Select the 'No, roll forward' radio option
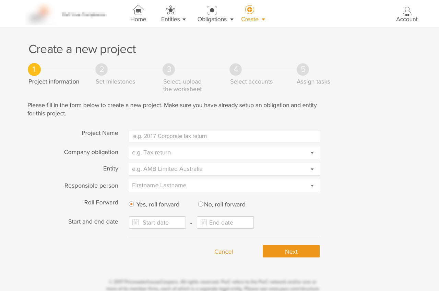This screenshot has width=439, height=291. [x=201, y=204]
